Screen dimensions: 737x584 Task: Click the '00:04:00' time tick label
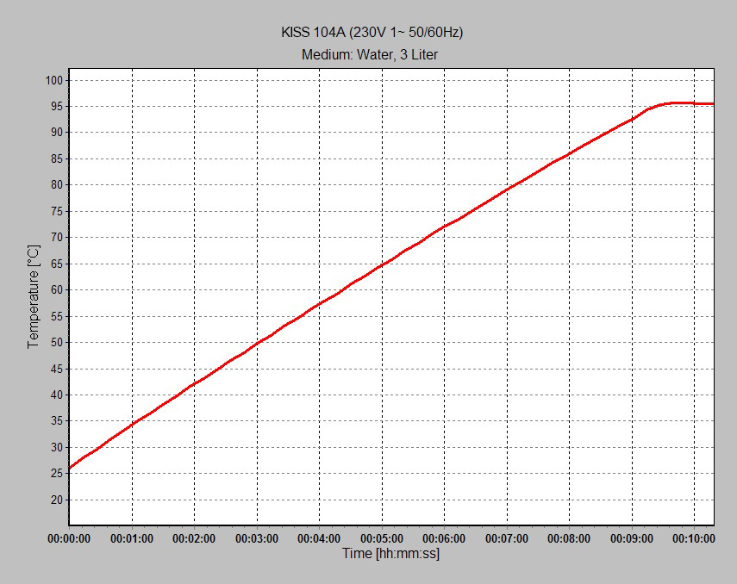pos(319,538)
